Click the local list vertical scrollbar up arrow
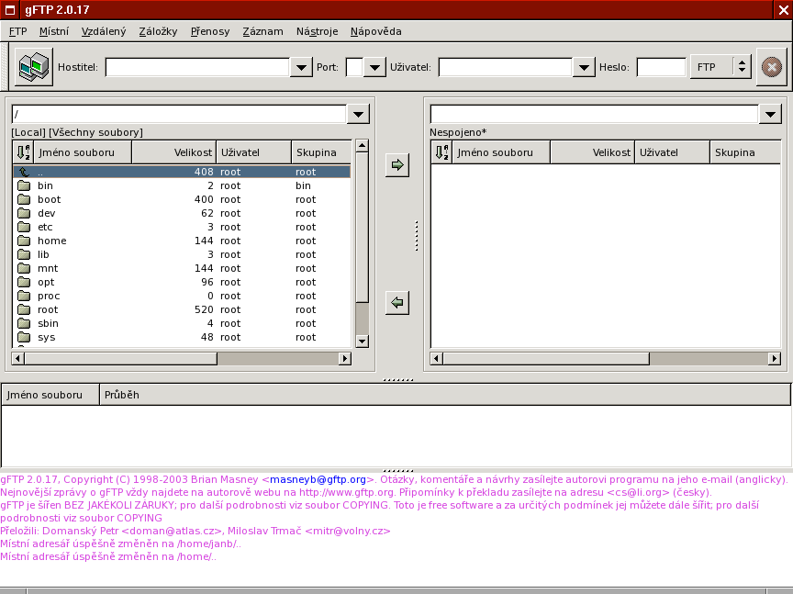Image resolution: width=793 pixels, height=594 pixels. click(362, 146)
